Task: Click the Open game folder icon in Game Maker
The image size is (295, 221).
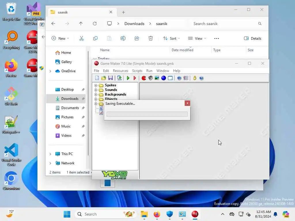Action: [x=103, y=78]
